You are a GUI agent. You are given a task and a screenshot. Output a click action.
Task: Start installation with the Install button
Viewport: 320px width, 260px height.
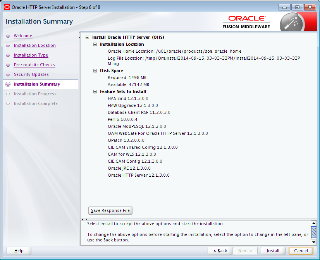click(x=273, y=251)
